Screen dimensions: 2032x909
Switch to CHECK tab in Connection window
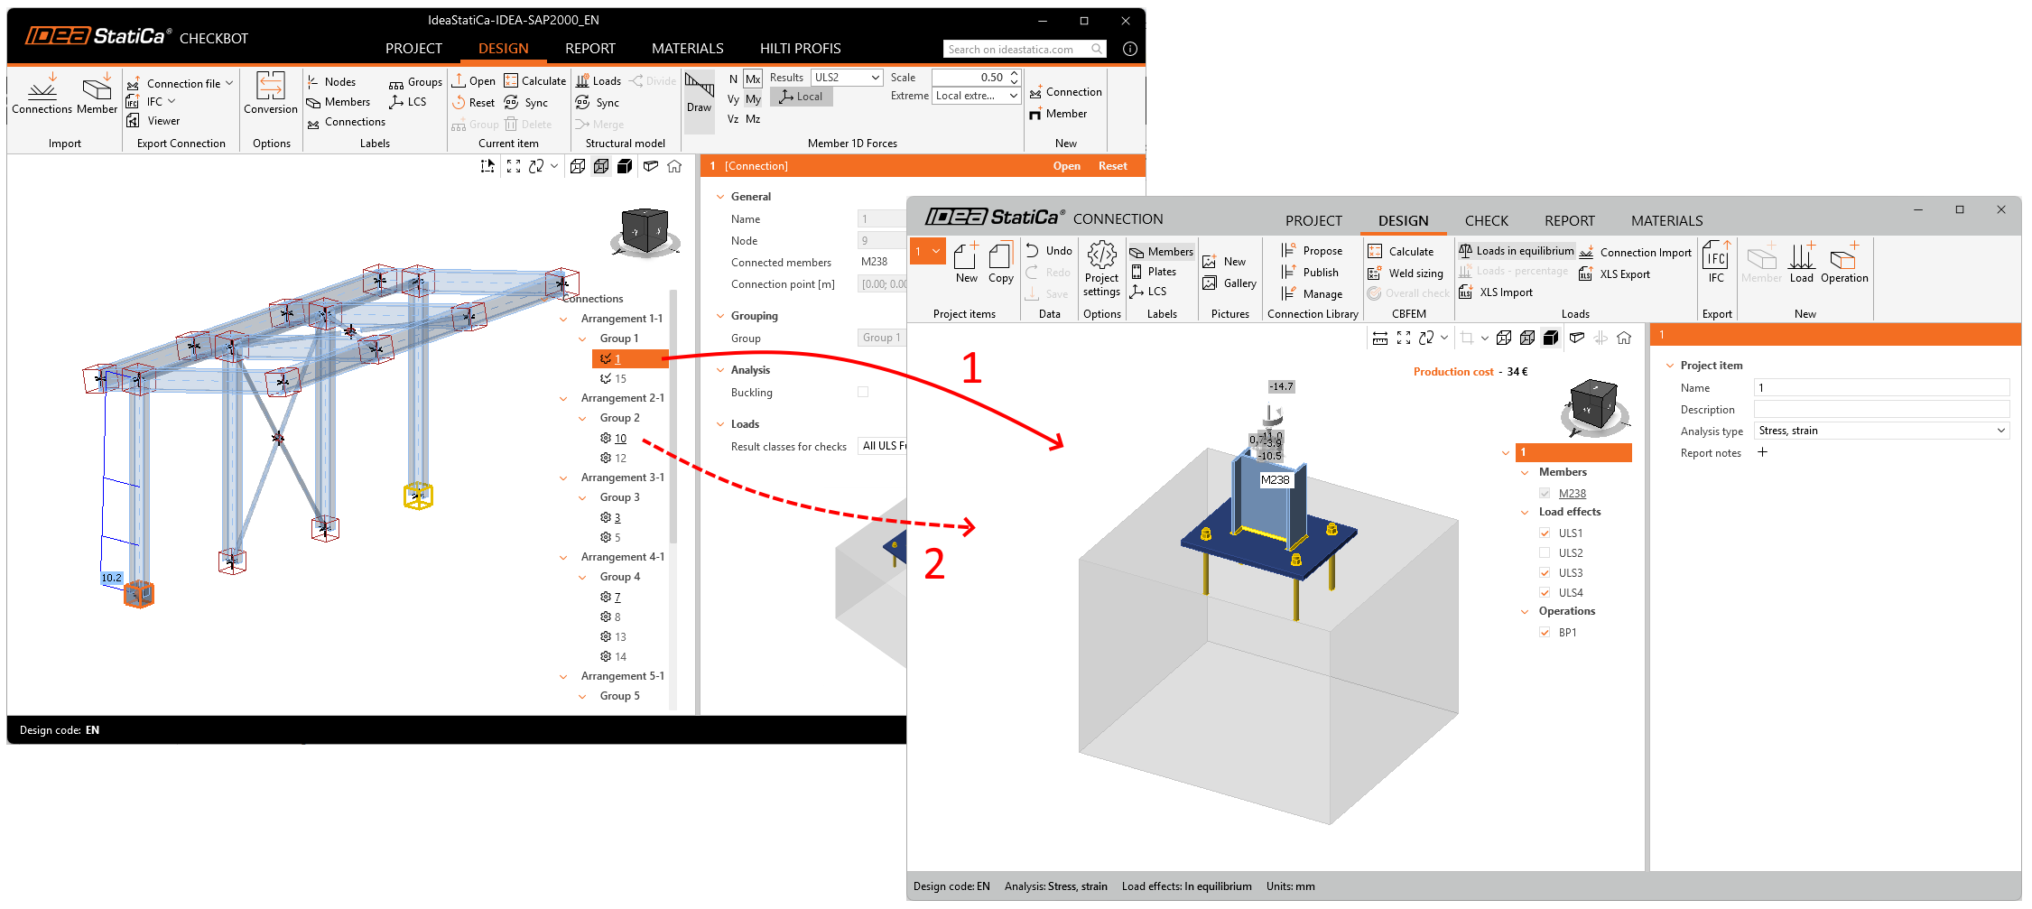1487,221
